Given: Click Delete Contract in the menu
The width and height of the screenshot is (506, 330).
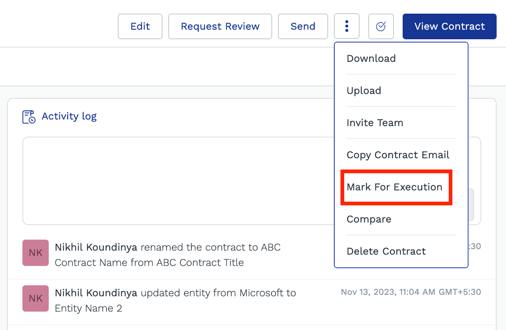Looking at the screenshot, I should [x=386, y=251].
